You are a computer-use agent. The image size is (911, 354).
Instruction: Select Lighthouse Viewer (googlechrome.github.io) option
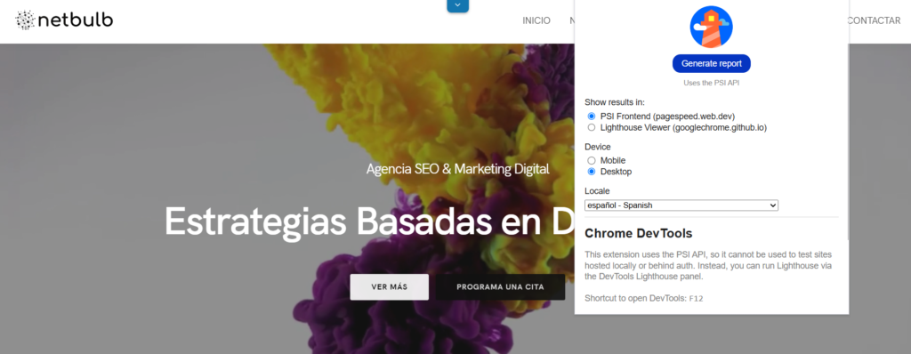pyautogui.click(x=592, y=127)
